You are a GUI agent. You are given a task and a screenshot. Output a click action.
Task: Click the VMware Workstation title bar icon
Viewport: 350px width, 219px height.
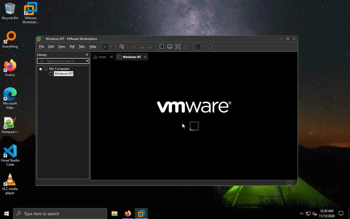pos(39,39)
